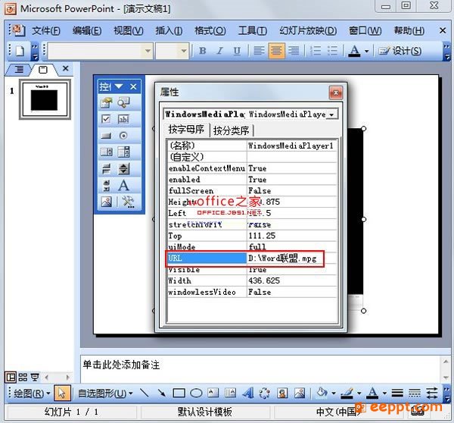Toggle the Select Objects arrow tool
Screen dimensions: 454x423
coord(62,393)
